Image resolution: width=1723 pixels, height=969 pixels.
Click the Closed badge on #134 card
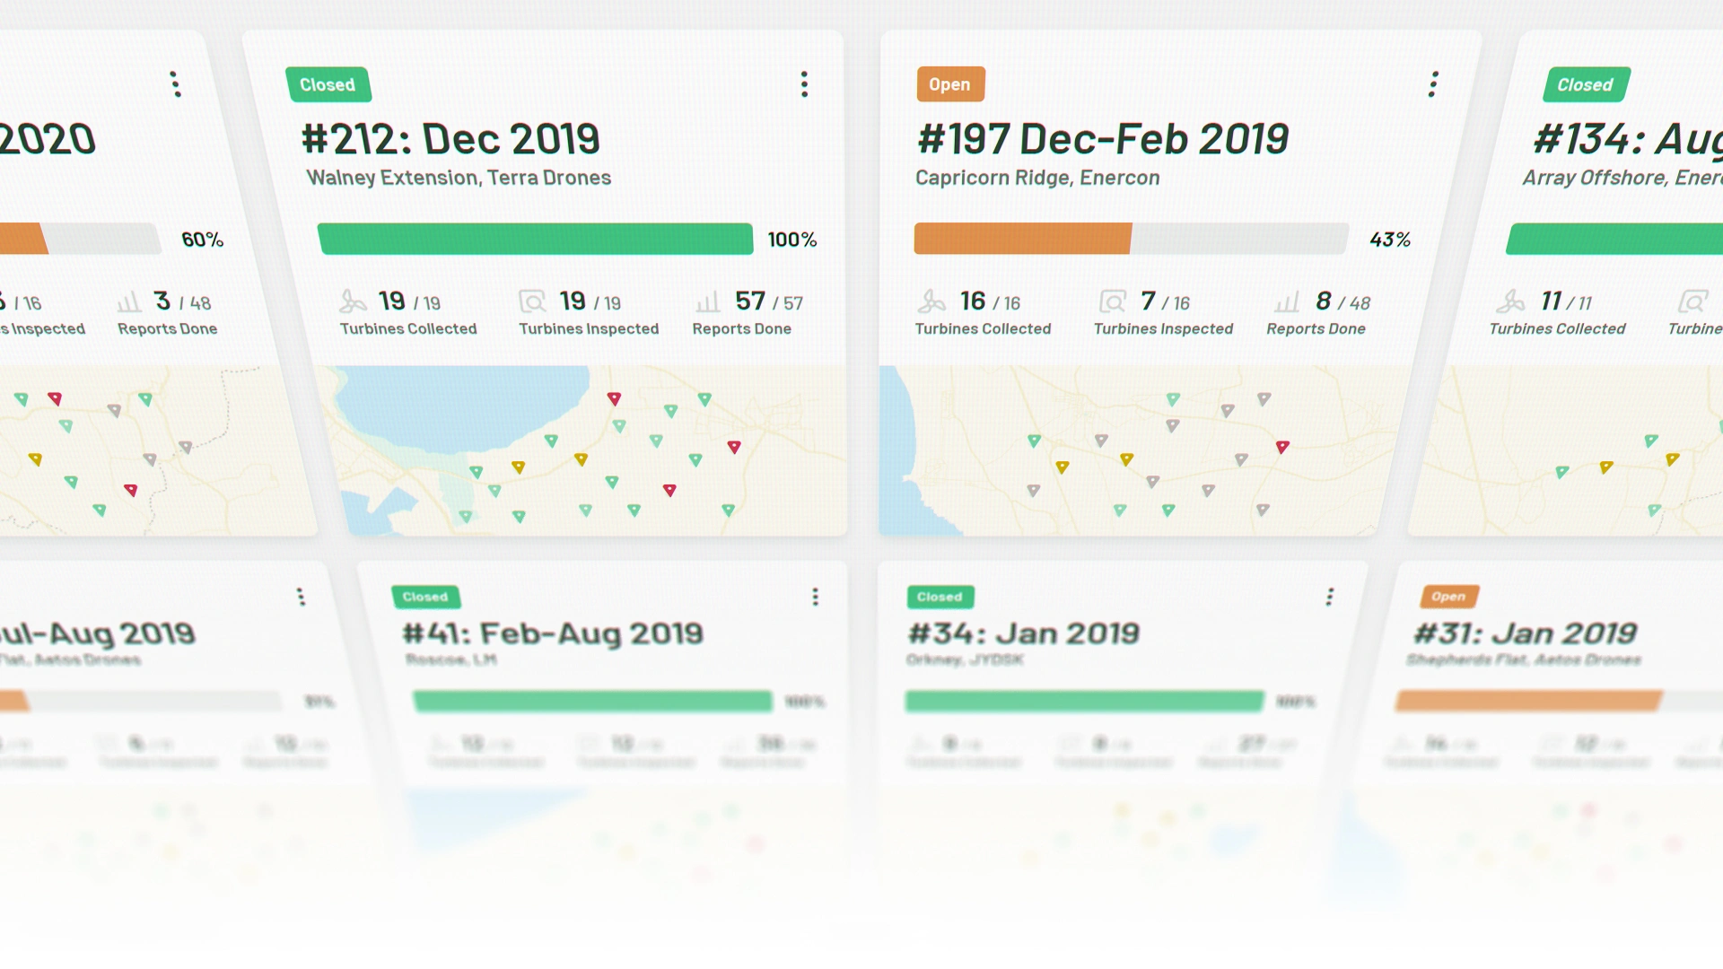[1585, 84]
